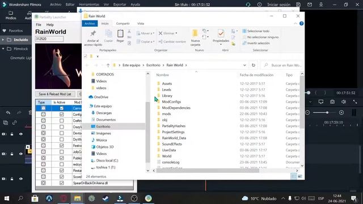Click the Explorer help question mark icon
Viewport: 363px width, 204px height.
[x=301, y=23]
